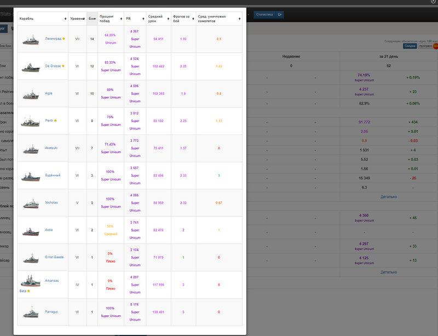Viewport: 438px width, 336px height.
Task: Open the Ernst Gaede ship link
Action: tap(54, 257)
